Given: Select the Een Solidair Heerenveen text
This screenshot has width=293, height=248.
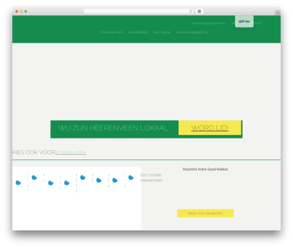Looking at the screenshot, I should click(x=151, y=178).
